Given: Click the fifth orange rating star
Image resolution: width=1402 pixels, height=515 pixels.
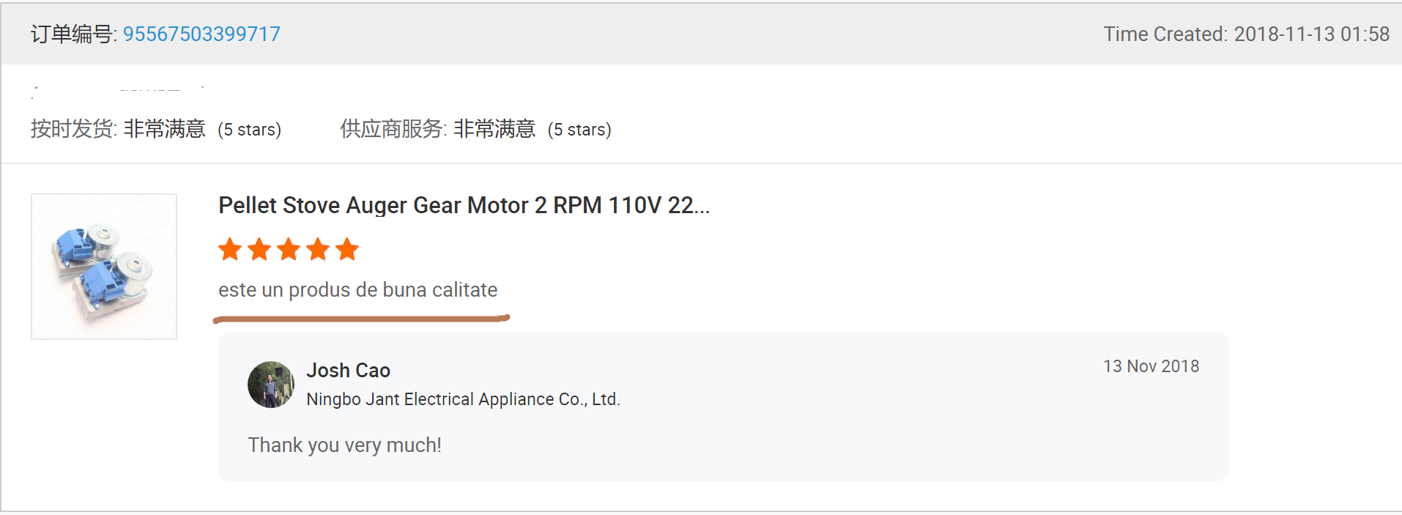Looking at the screenshot, I should pyautogui.click(x=347, y=250).
